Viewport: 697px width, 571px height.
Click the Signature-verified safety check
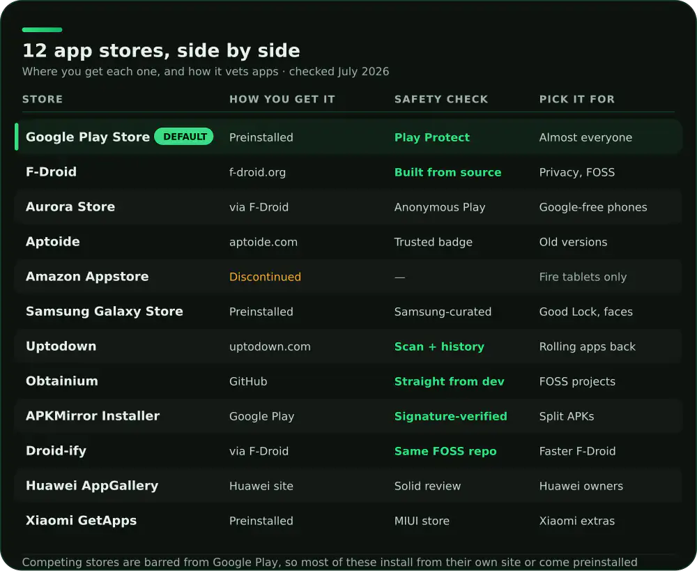[x=450, y=416]
